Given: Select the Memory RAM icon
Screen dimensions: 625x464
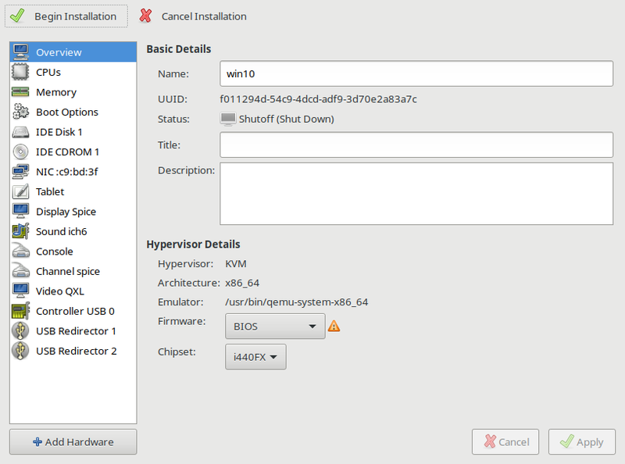Looking at the screenshot, I should click(21, 92).
